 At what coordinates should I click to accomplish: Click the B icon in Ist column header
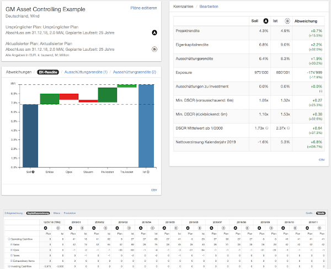(x=286, y=21)
